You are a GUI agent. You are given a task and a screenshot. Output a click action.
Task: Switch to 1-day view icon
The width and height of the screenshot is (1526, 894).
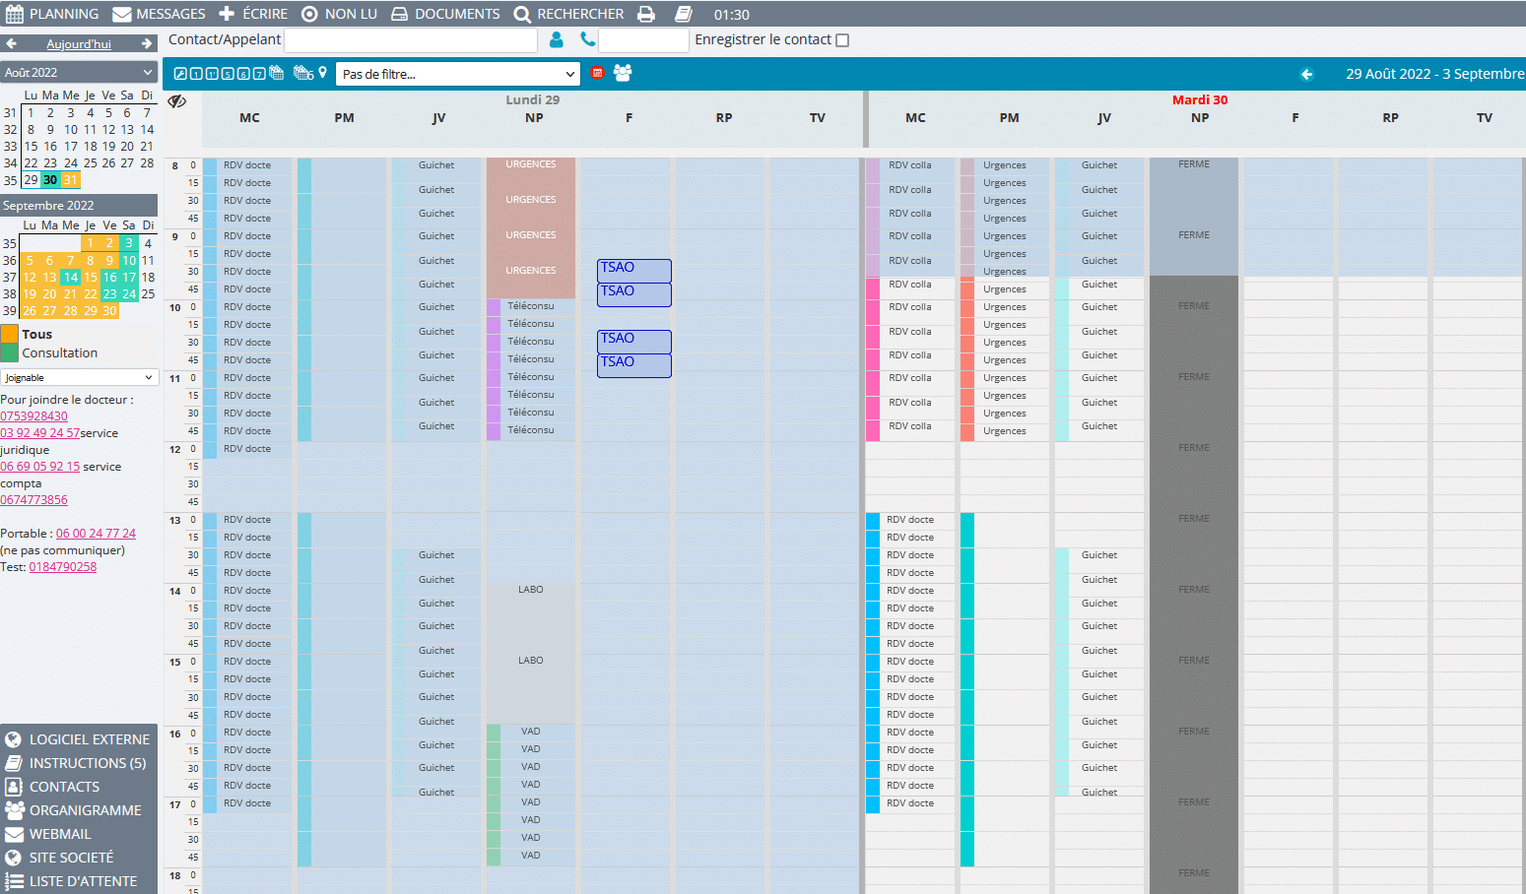click(x=196, y=74)
